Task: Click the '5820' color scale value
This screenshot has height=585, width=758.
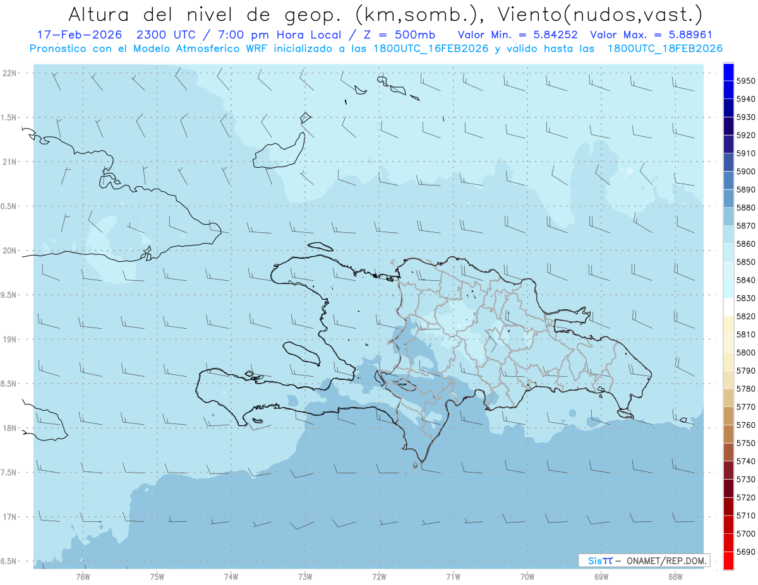Action: pos(746,316)
